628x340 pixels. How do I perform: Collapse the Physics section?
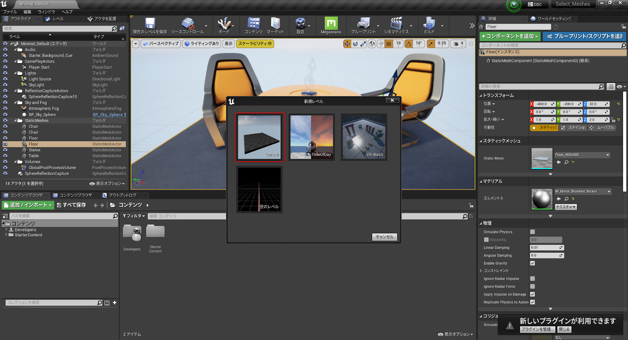tap(481, 223)
